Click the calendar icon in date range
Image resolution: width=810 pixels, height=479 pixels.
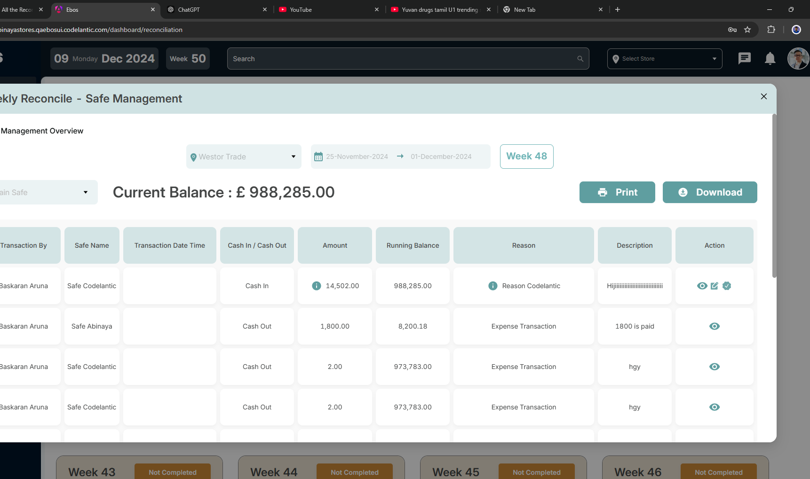coord(318,157)
